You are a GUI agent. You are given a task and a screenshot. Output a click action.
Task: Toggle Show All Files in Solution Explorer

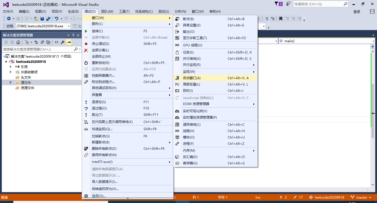tap(48, 42)
